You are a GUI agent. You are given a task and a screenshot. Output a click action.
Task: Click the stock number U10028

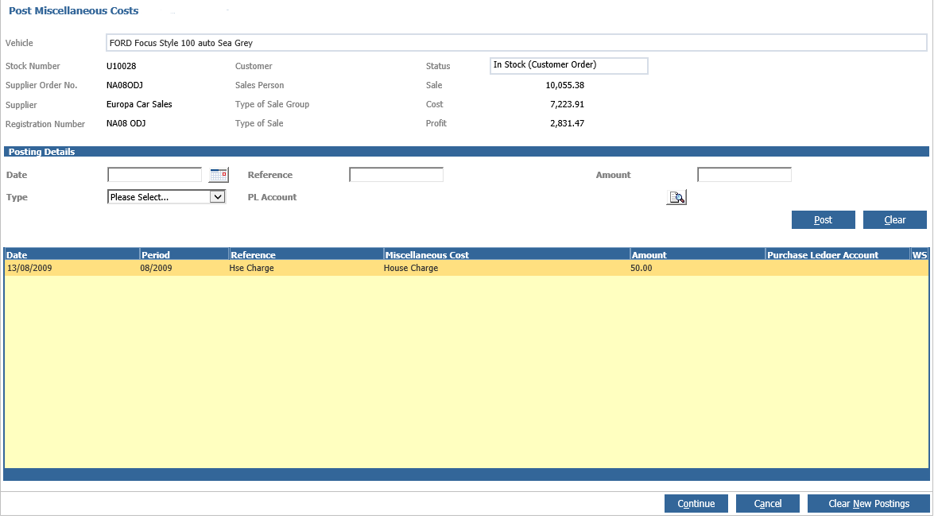click(122, 66)
